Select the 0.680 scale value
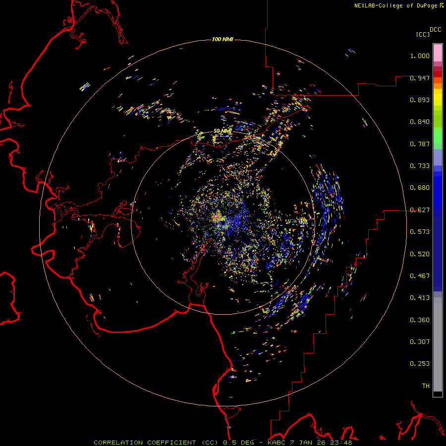 (x=420, y=188)
